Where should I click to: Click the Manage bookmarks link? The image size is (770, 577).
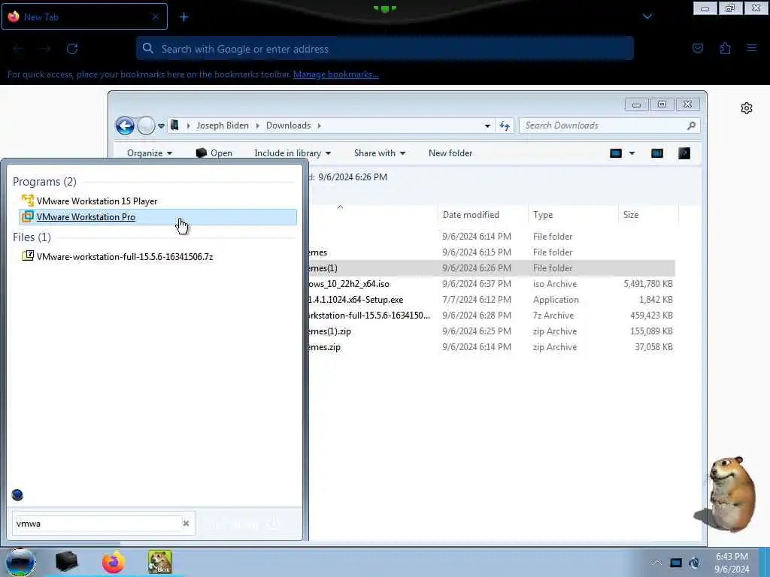[336, 74]
